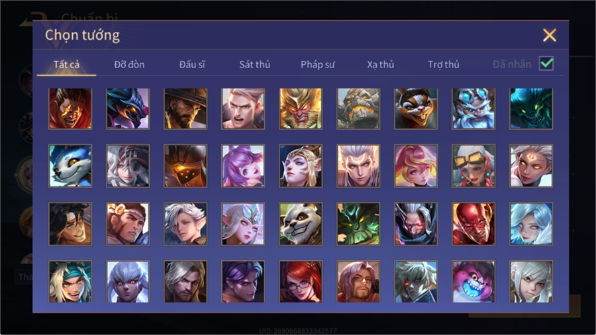Viewport: 596px width, 335px height.
Task: Open the Đấu sĩ tab
Action: click(192, 65)
